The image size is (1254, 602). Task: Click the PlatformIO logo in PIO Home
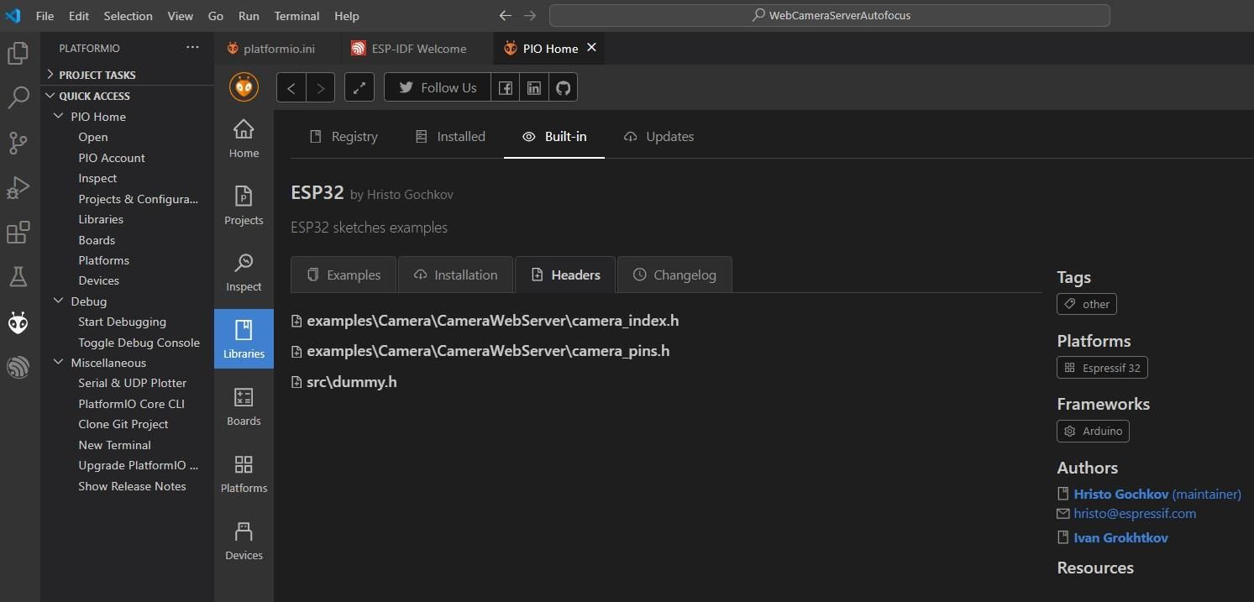point(244,87)
